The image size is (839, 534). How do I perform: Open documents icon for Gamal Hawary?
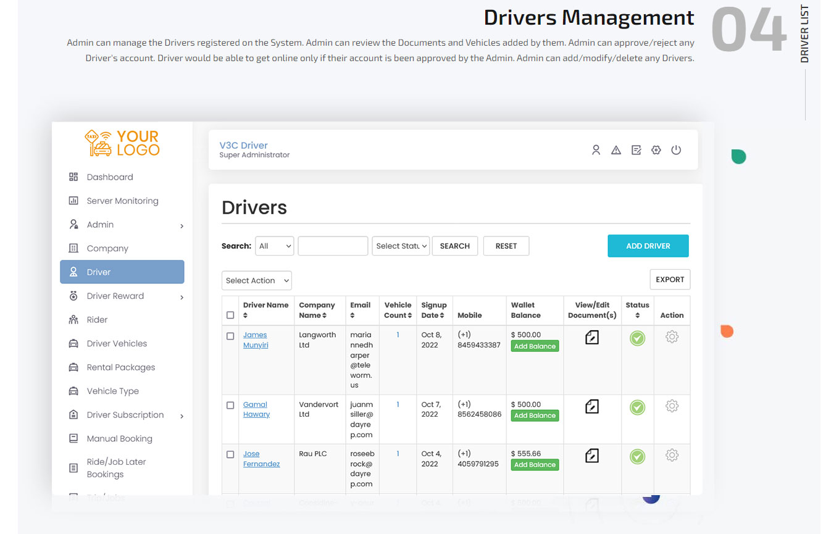pos(592,406)
